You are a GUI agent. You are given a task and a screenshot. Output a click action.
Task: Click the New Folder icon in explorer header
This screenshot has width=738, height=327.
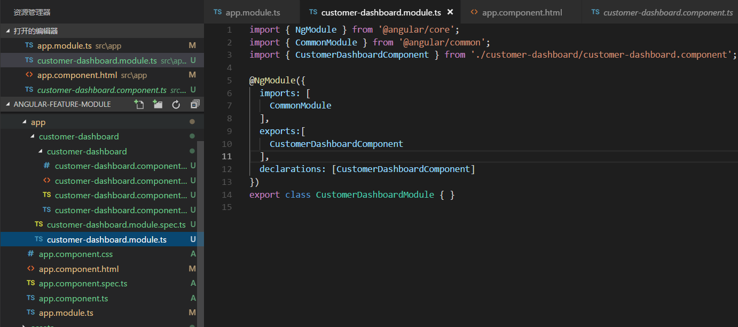pos(158,105)
